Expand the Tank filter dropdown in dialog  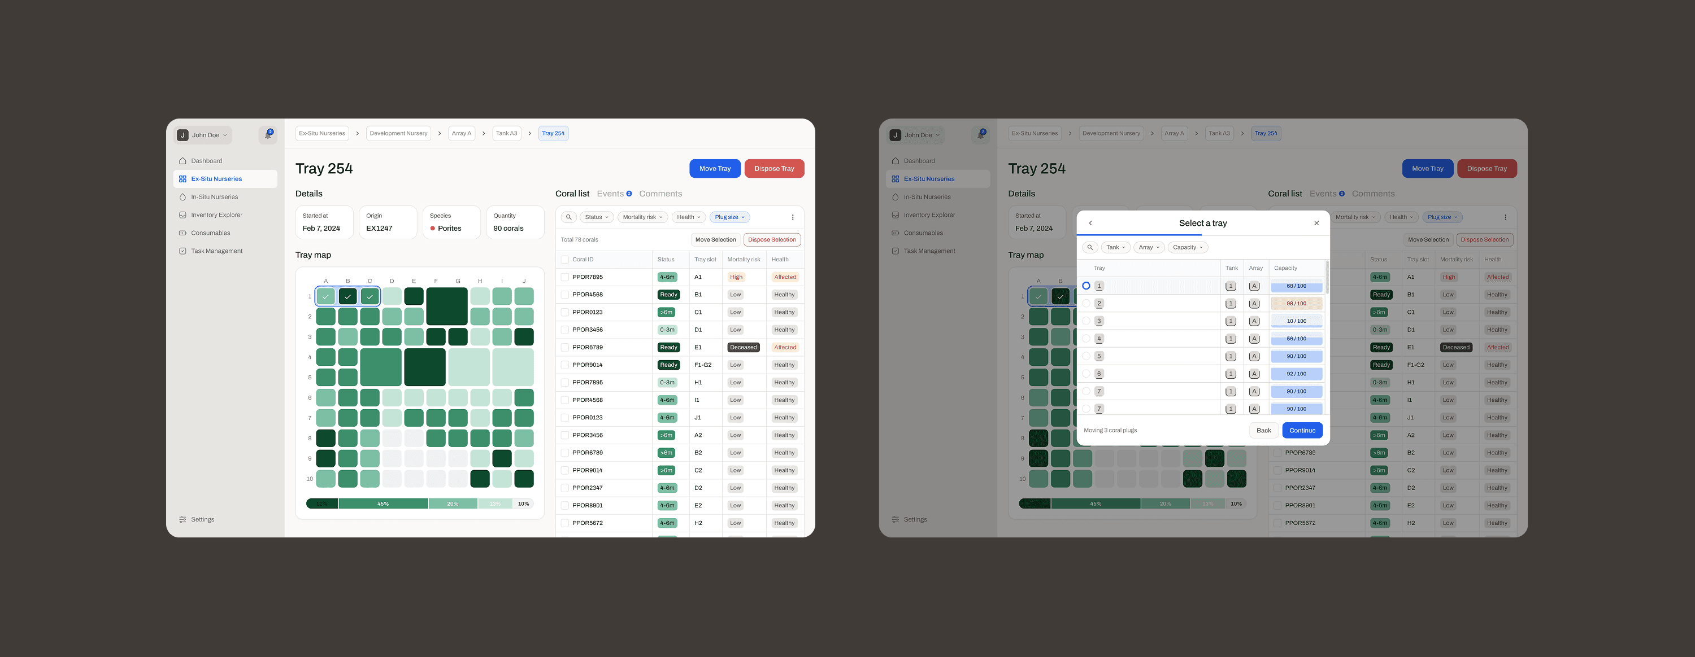1115,247
